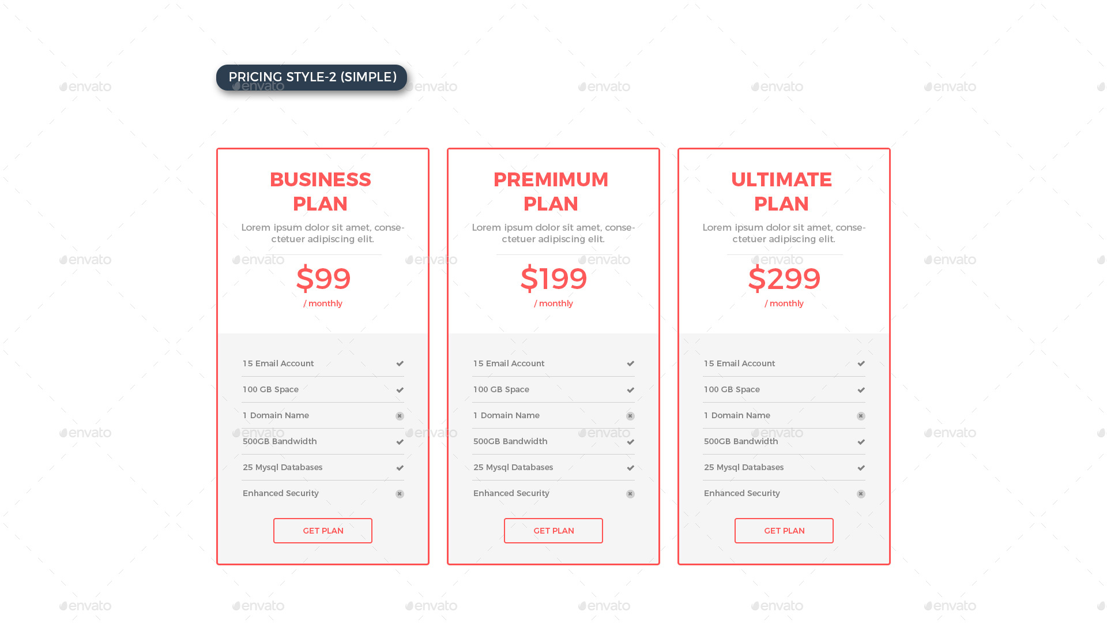This screenshot has width=1107, height=623.
Task: Expand the Business Plan feature list
Action: pos(322,428)
